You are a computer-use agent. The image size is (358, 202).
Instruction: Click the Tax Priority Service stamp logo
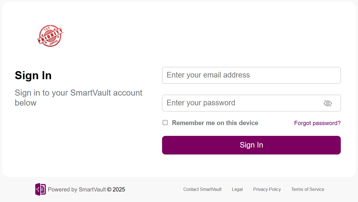(x=50, y=36)
